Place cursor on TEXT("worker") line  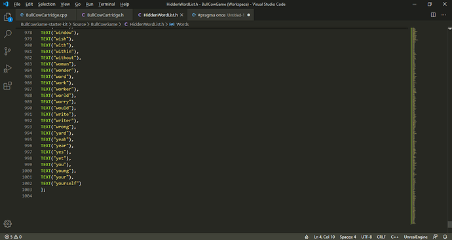pos(60,89)
